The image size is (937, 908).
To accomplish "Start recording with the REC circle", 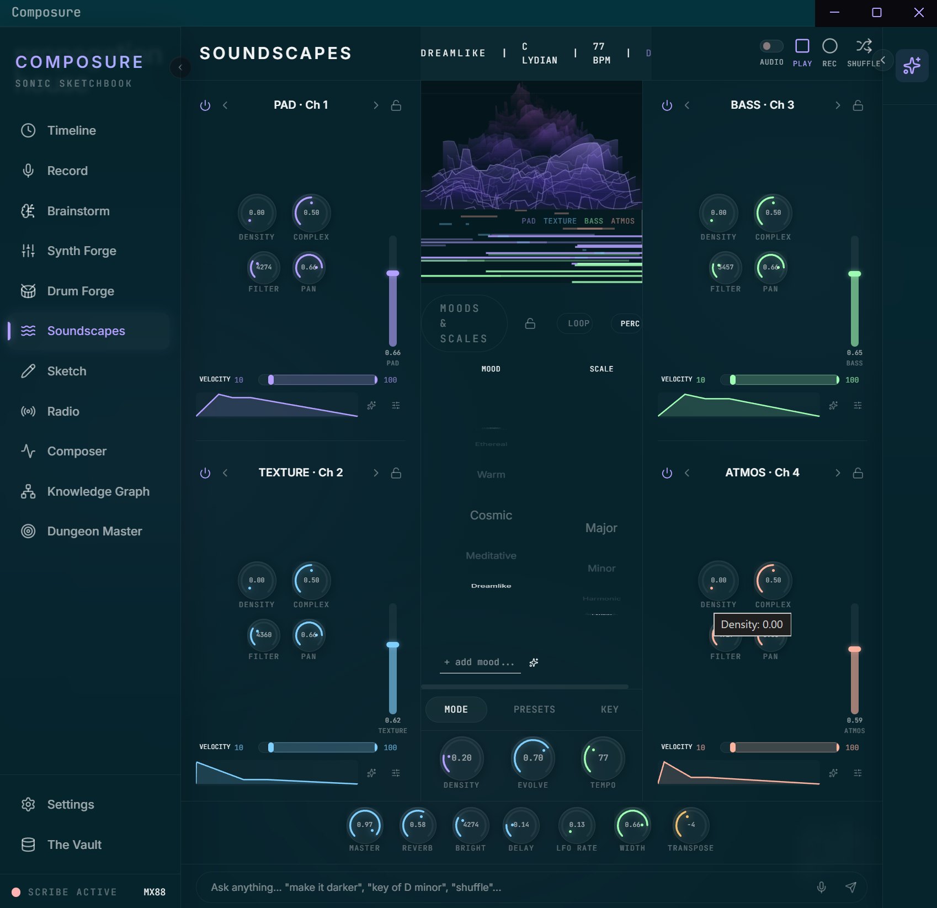I will [829, 46].
